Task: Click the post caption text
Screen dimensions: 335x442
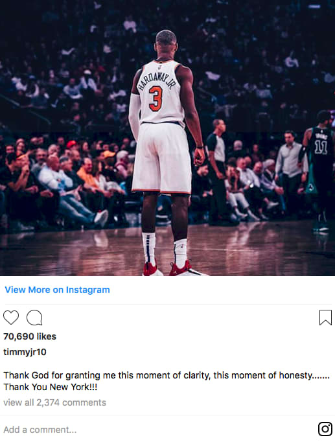Action: pos(167,381)
